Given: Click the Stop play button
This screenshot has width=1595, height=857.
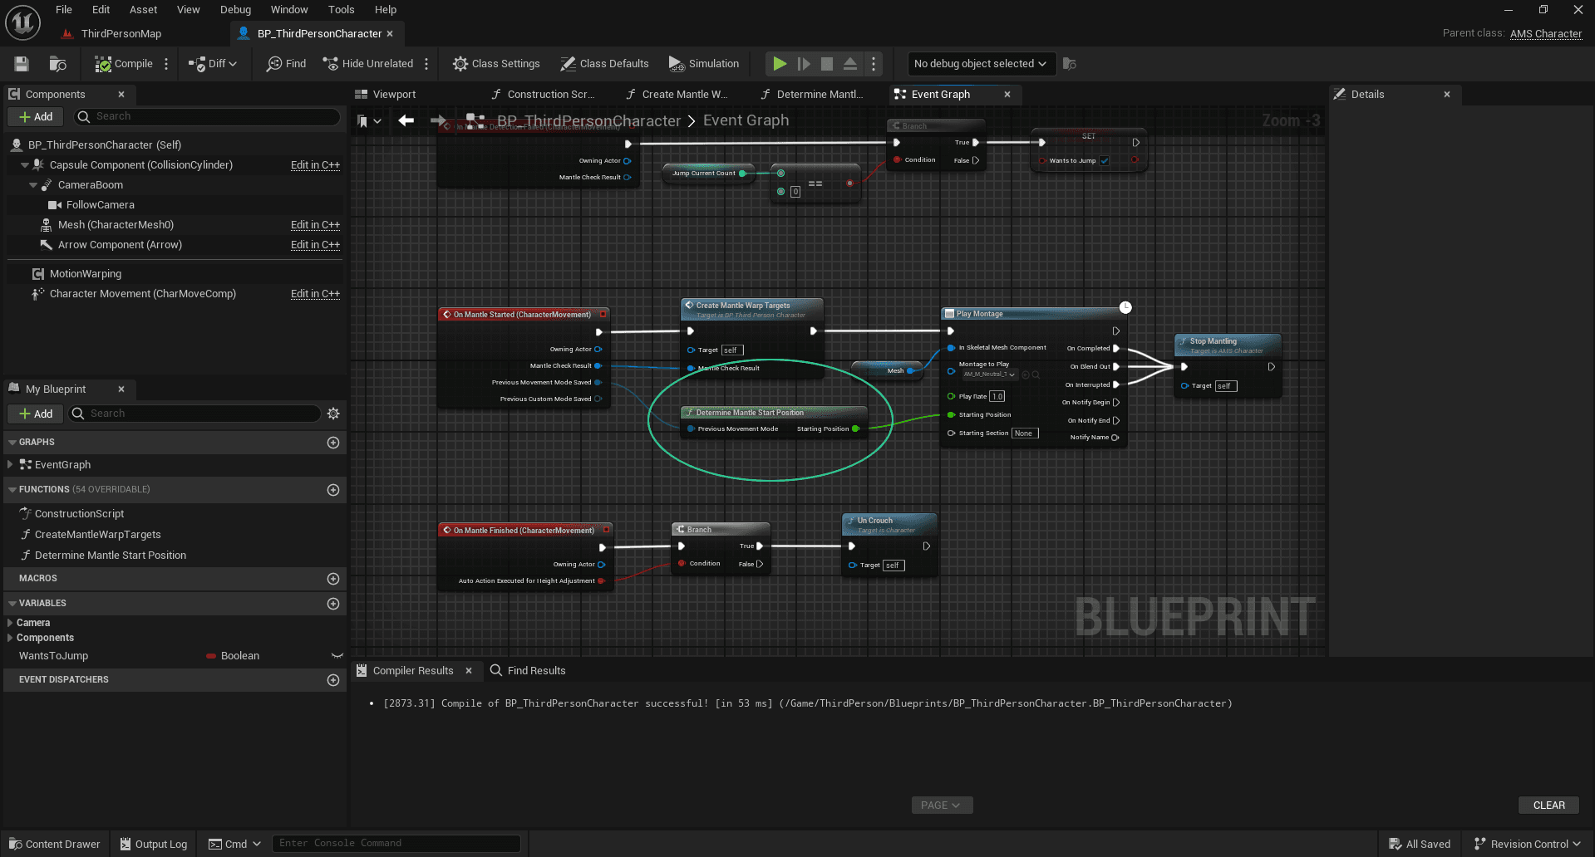Looking at the screenshot, I should click(827, 64).
